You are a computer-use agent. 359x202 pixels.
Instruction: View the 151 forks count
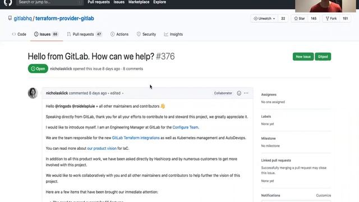click(x=346, y=19)
